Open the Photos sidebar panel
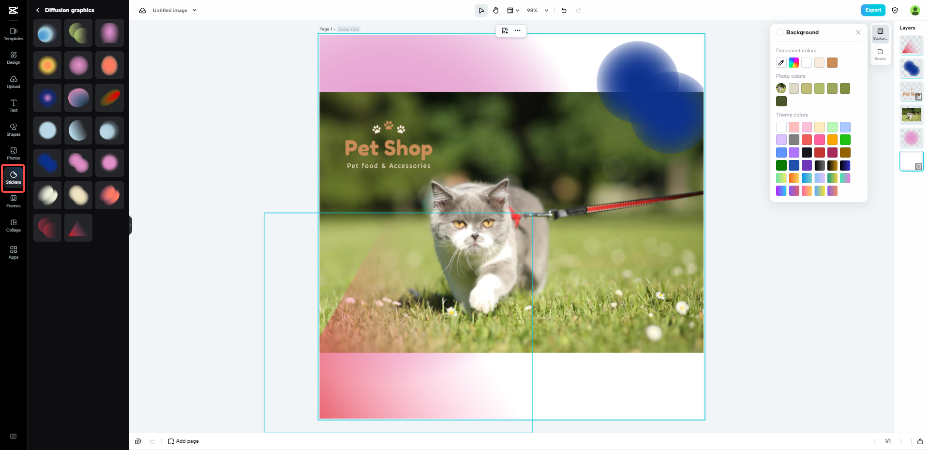The width and height of the screenshot is (929, 450). click(14, 154)
